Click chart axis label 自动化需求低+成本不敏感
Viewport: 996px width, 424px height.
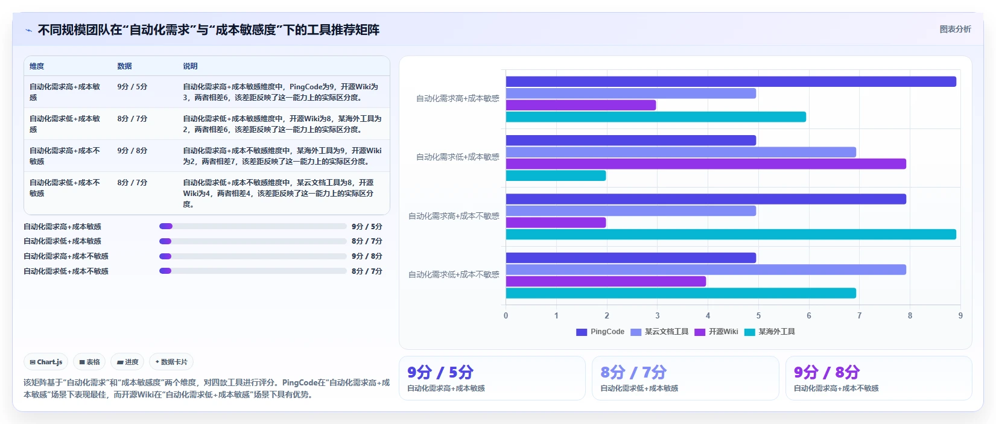pyautogui.click(x=454, y=275)
